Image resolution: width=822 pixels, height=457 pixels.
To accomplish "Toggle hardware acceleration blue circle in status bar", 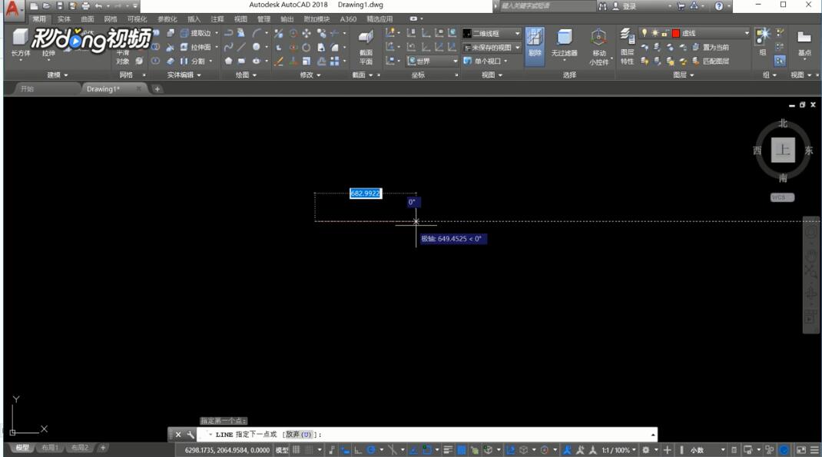I will [784, 449].
